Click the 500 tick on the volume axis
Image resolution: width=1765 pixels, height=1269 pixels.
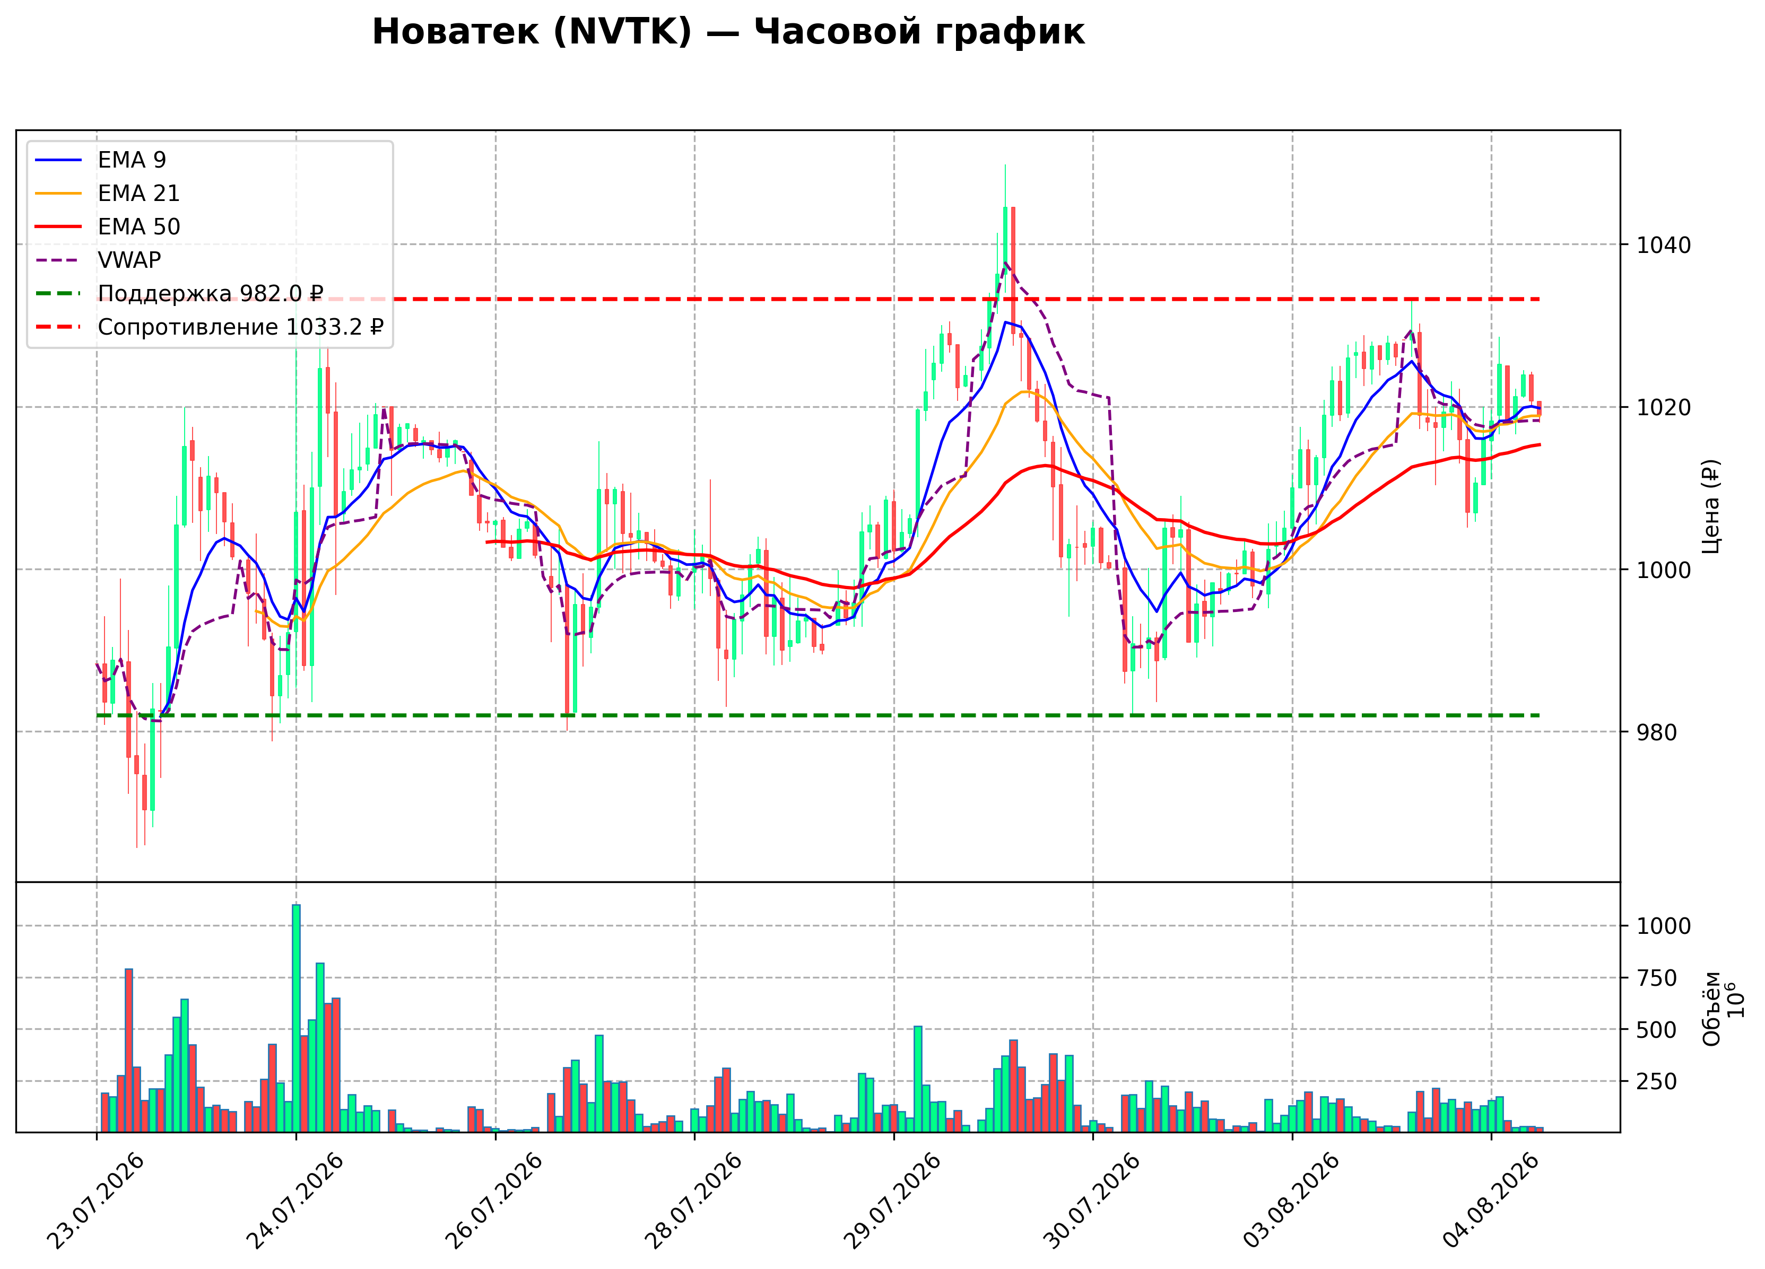(x=1657, y=1029)
